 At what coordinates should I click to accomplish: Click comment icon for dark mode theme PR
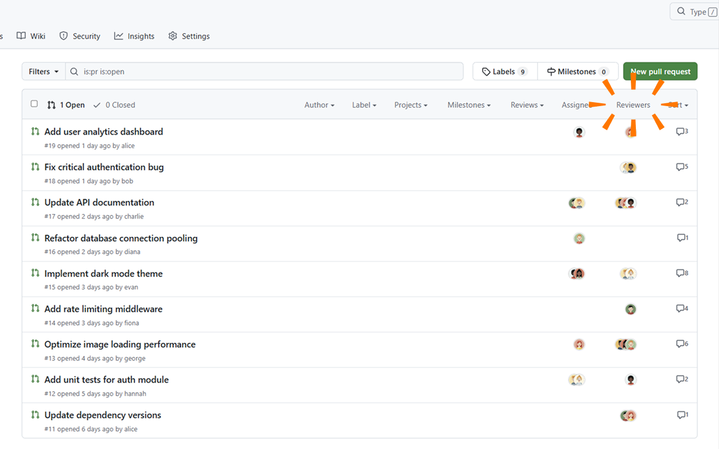coord(680,273)
